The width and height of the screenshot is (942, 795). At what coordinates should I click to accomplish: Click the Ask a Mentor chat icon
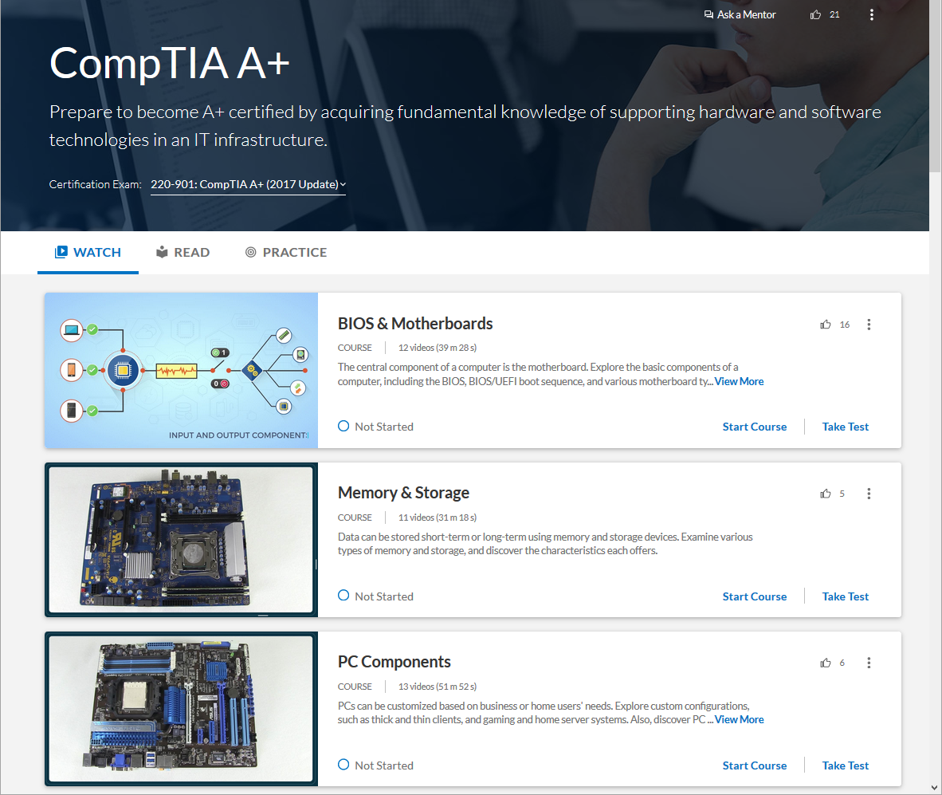(709, 14)
